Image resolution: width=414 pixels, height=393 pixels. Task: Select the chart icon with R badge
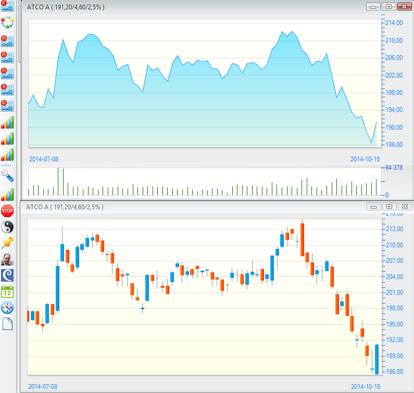click(7, 57)
